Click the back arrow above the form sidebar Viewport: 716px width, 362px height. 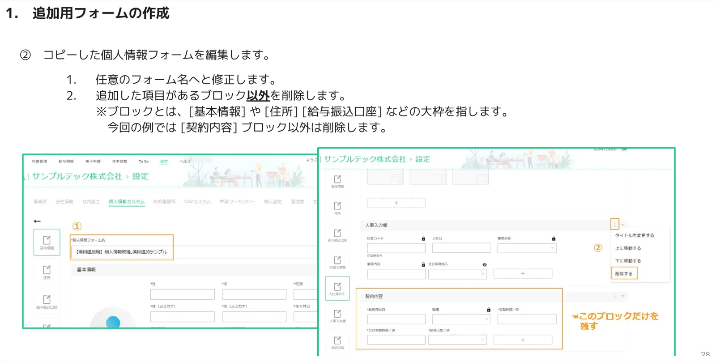[37, 221]
